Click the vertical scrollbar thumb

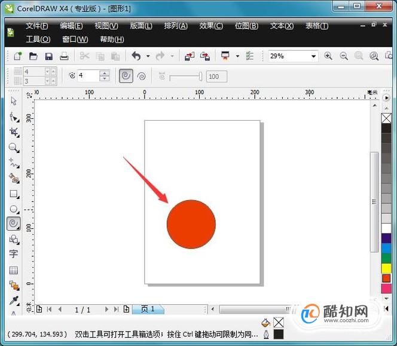click(374, 202)
